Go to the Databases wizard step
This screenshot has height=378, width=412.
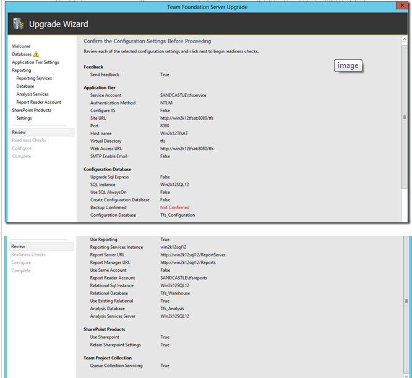point(22,54)
